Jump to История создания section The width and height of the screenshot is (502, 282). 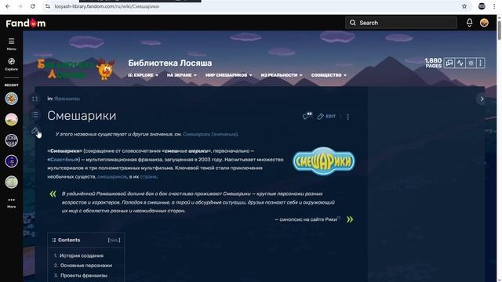pyautogui.click(x=82, y=256)
